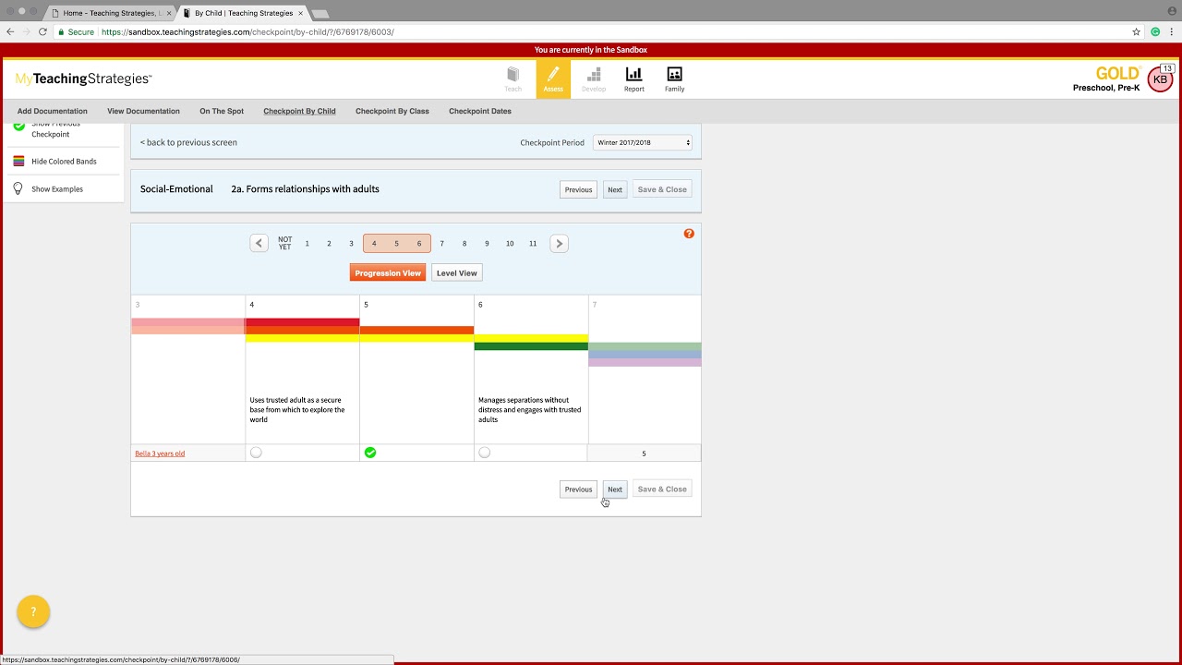This screenshot has height=665, width=1182.
Task: Click the level 6 indicator description text
Action: (530, 410)
